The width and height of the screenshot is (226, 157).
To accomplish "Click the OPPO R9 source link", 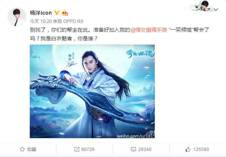I will pos(73,21).
